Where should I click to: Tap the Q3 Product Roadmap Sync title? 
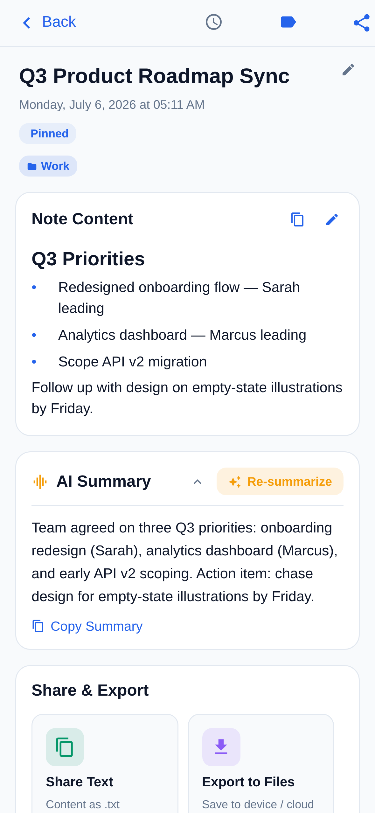pos(154,76)
